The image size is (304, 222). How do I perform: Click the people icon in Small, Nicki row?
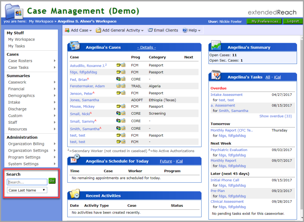click(x=118, y=113)
